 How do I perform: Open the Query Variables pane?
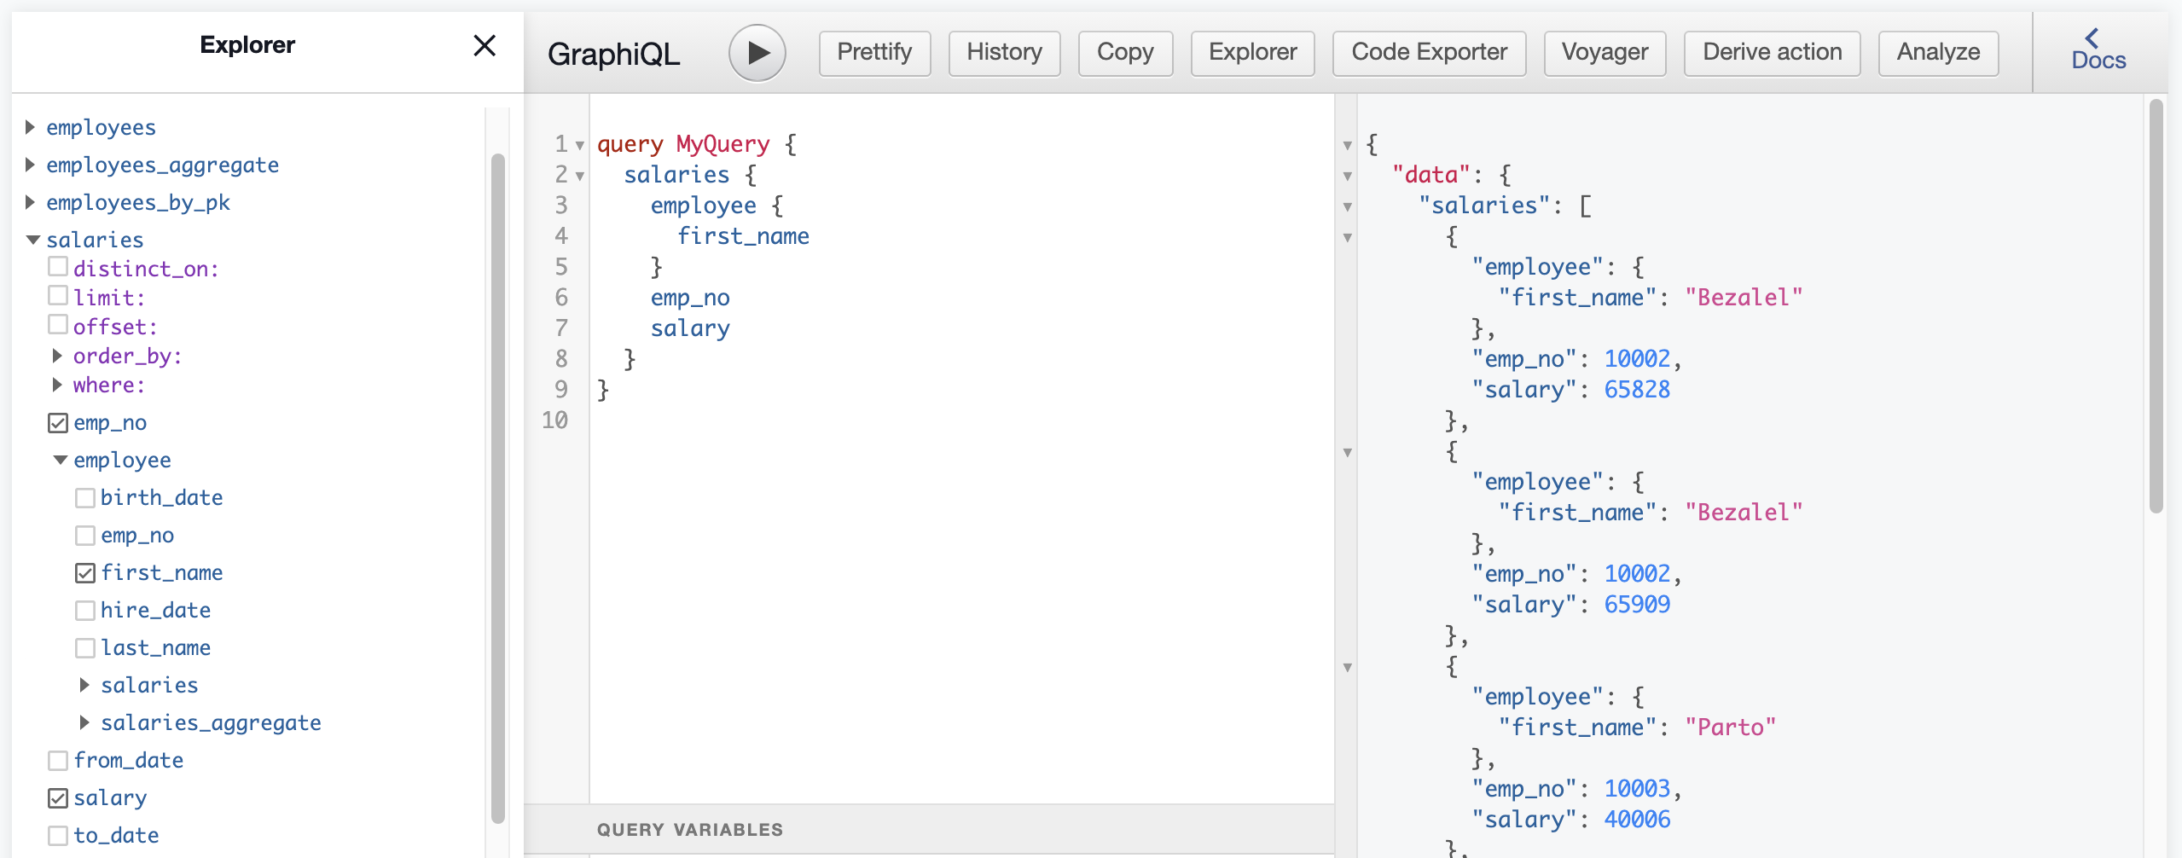tap(929, 829)
